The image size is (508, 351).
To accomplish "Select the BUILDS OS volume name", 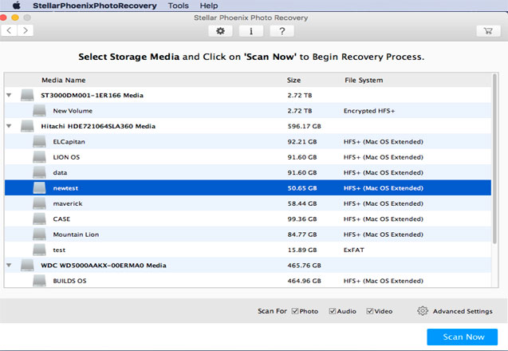I will (69, 281).
